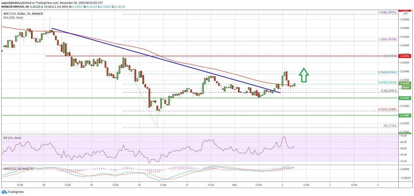Open the RSI (14, close) indicator legend
Viewport: 414px width, 196px height.
point(13,138)
